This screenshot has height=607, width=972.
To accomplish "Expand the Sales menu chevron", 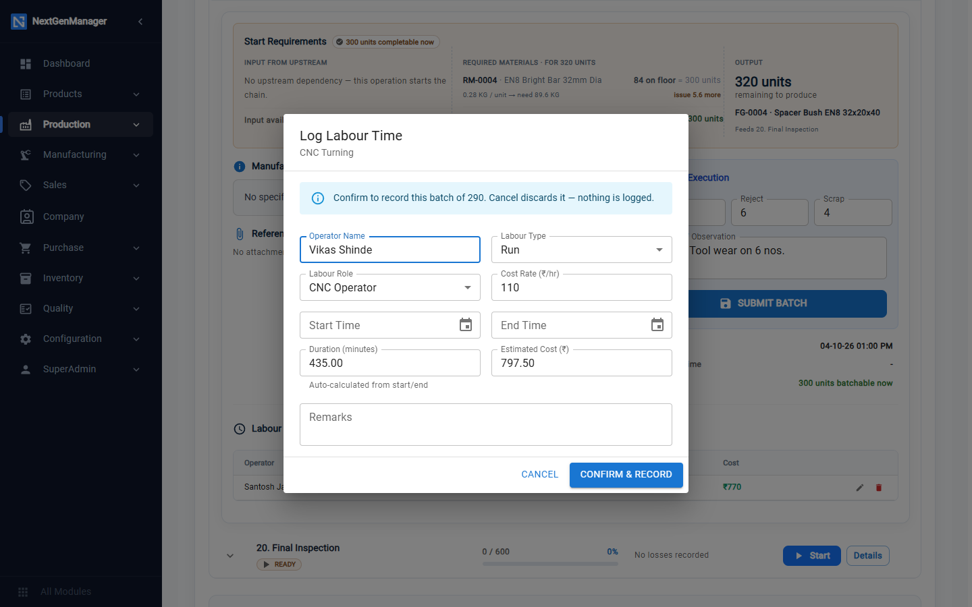I will [x=136, y=185].
